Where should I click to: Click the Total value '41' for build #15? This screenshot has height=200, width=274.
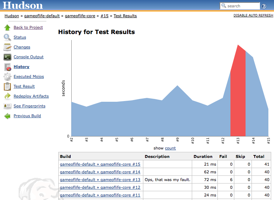tap(267, 164)
